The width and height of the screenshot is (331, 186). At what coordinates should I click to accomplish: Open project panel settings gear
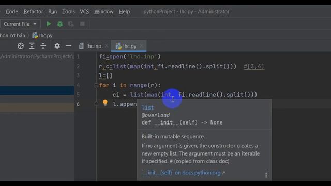(x=57, y=46)
